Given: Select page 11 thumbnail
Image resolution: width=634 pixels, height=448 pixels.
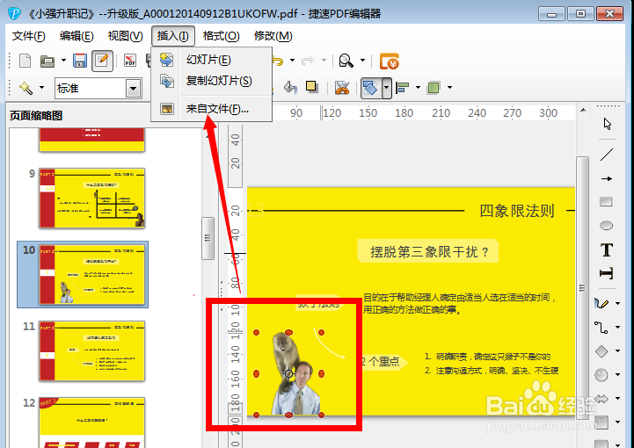Looking at the screenshot, I should pyautogui.click(x=91, y=350).
